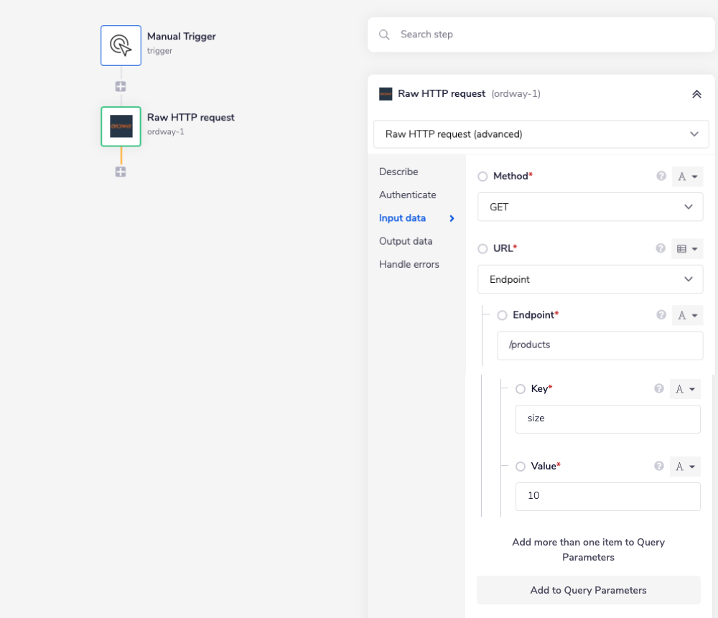718x618 pixels.
Task: Click the Search step input field
Action: 546,34
